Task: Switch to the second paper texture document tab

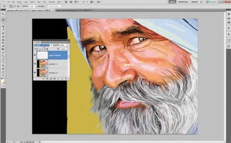Action: [x=74, y=10]
